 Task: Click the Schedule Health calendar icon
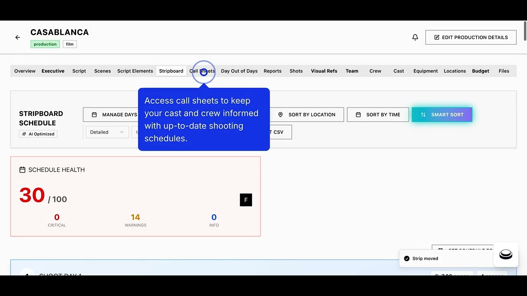pos(22,170)
